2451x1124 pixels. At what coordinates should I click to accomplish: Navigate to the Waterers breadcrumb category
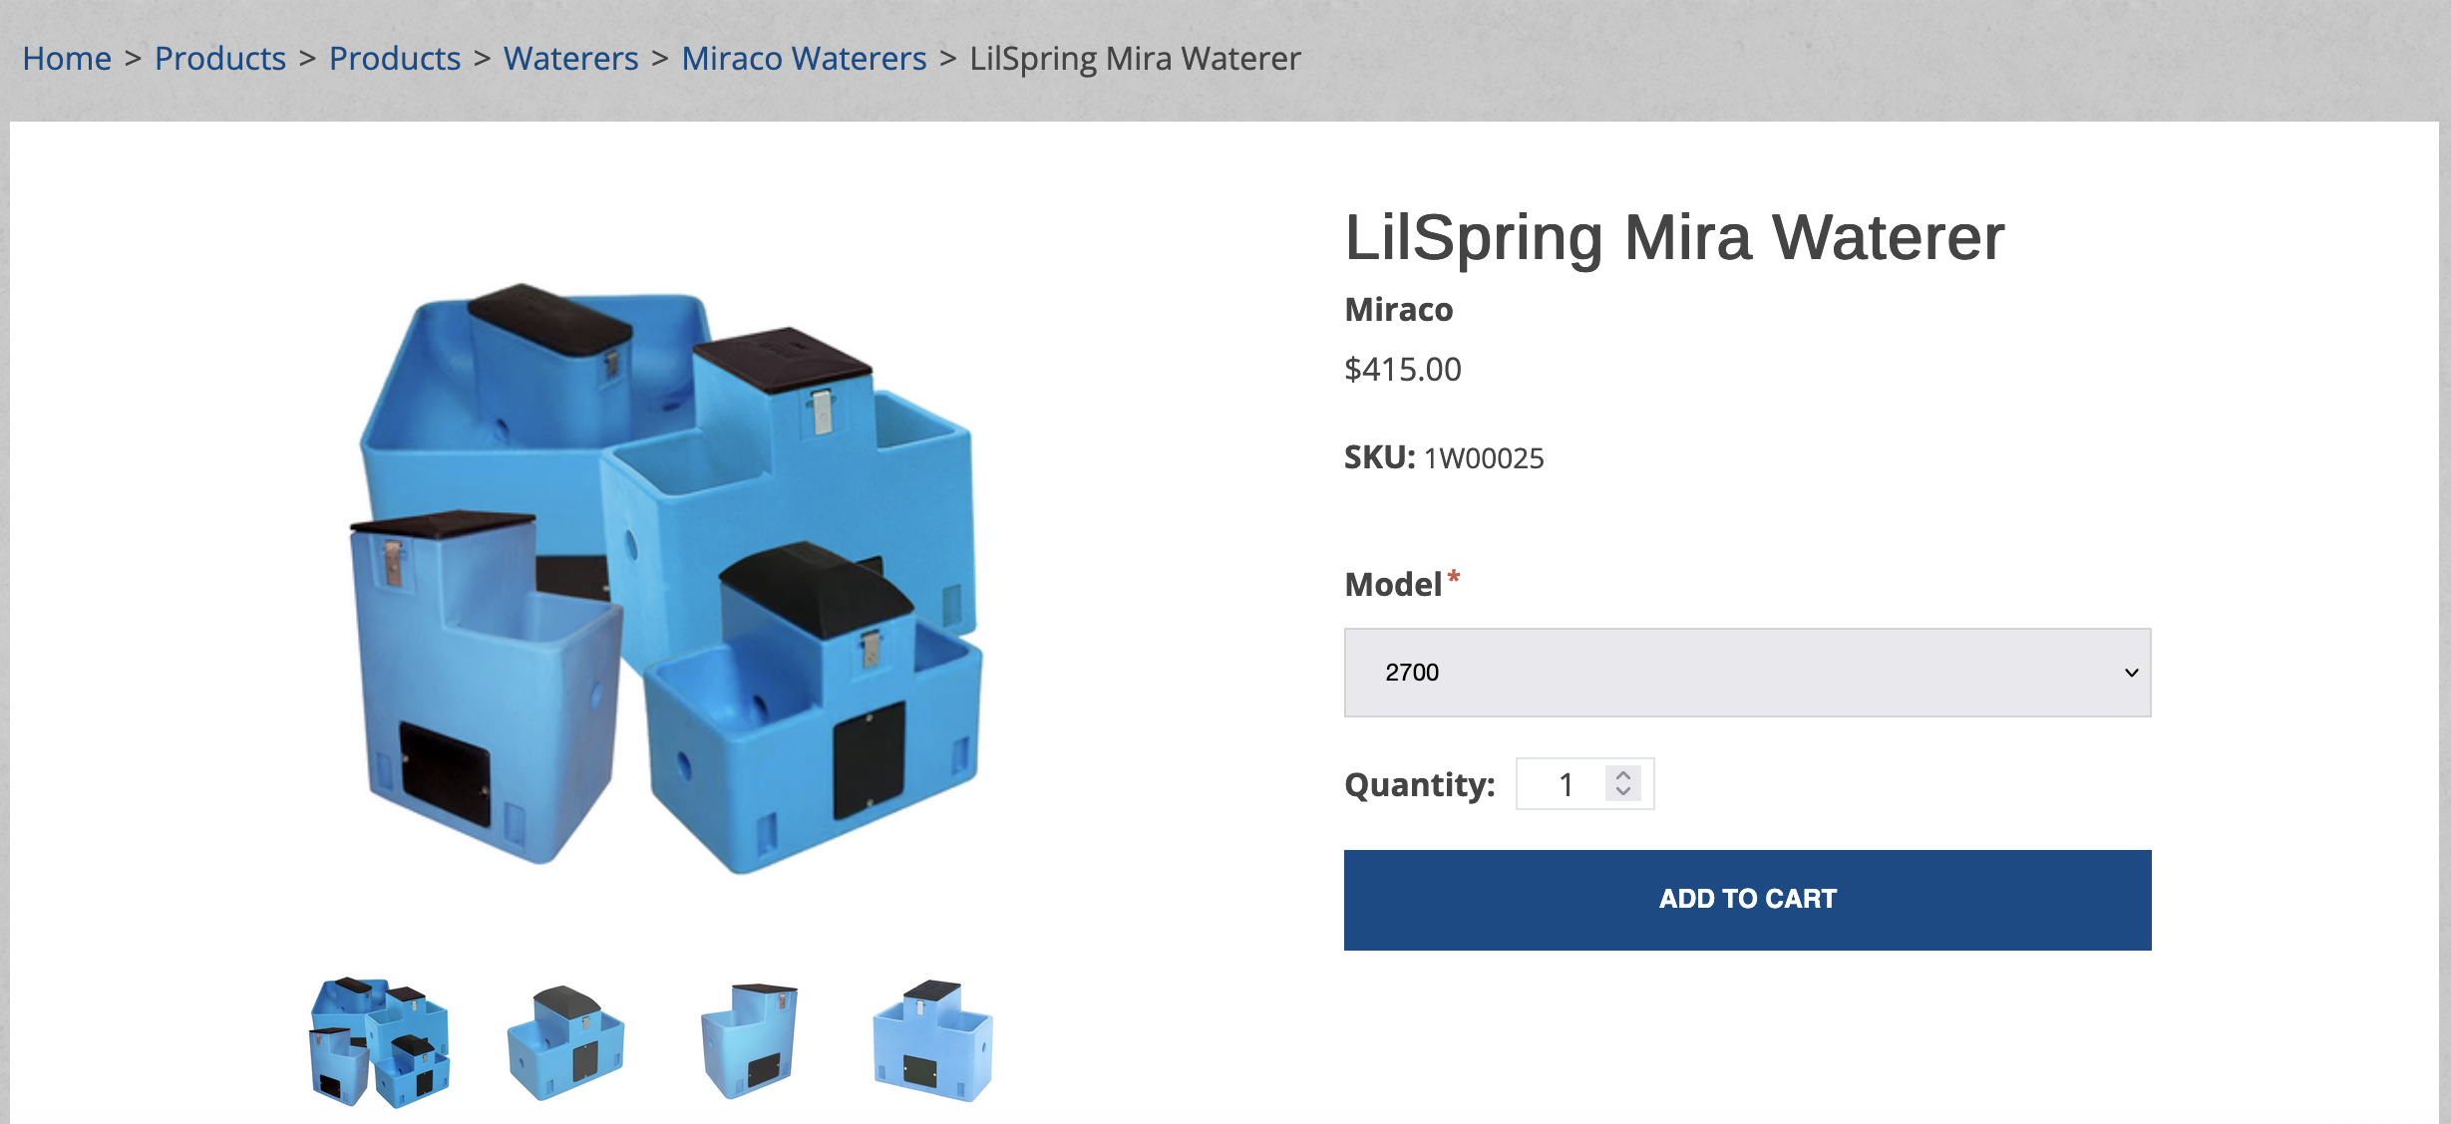click(570, 59)
